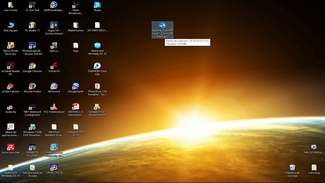Select Intel Processor Diagnostic Tool icon

point(54,147)
